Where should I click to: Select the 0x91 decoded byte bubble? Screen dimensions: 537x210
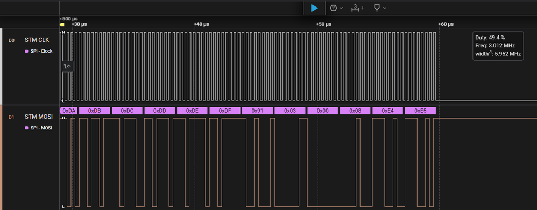point(258,111)
